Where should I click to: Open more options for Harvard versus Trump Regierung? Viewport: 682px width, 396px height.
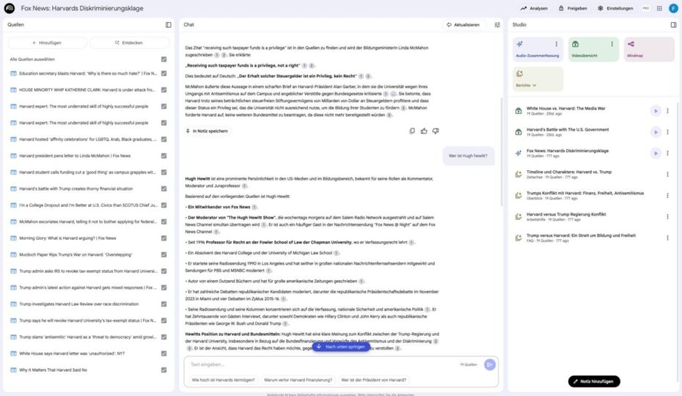[x=667, y=217]
